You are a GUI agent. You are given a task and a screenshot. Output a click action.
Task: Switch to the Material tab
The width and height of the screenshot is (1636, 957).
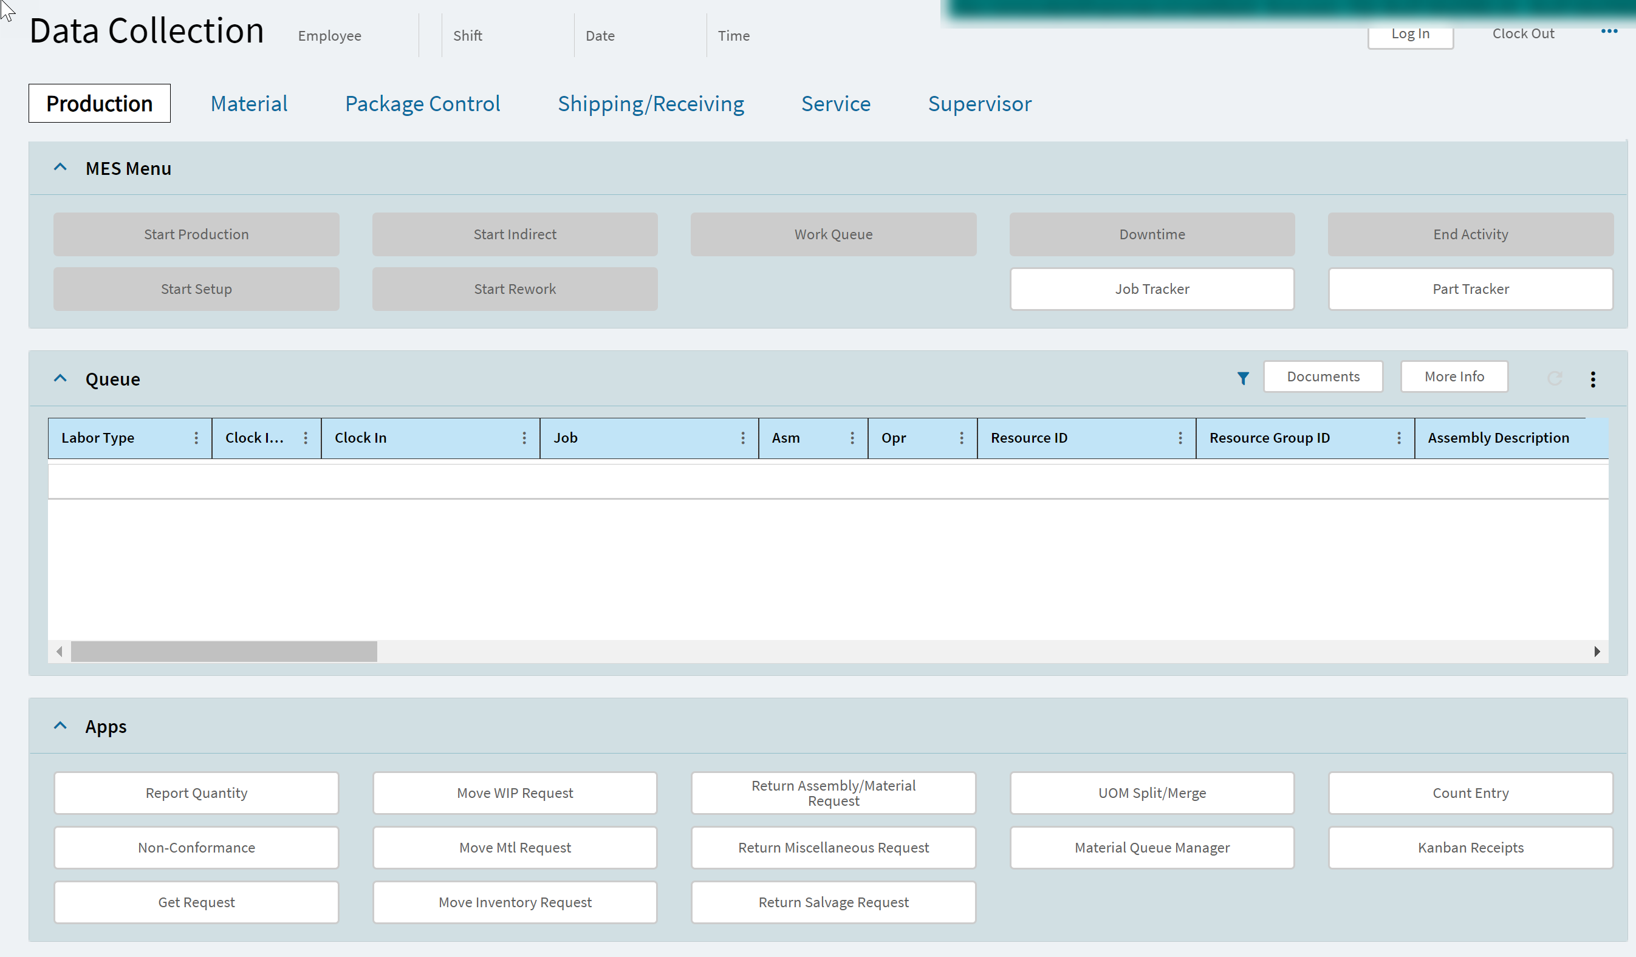(x=248, y=104)
